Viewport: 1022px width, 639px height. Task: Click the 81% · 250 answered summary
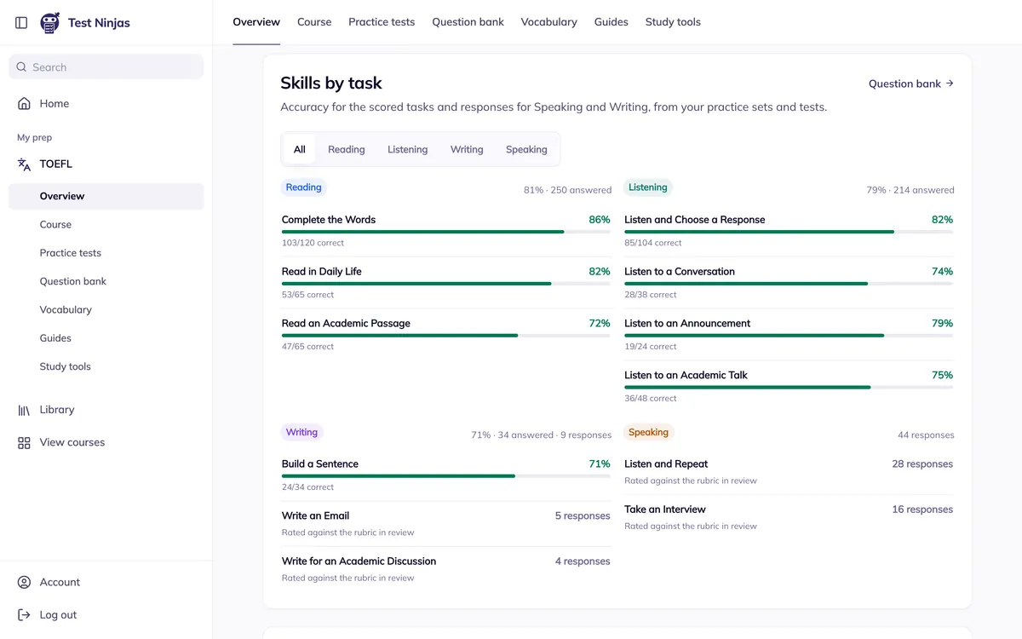567,190
